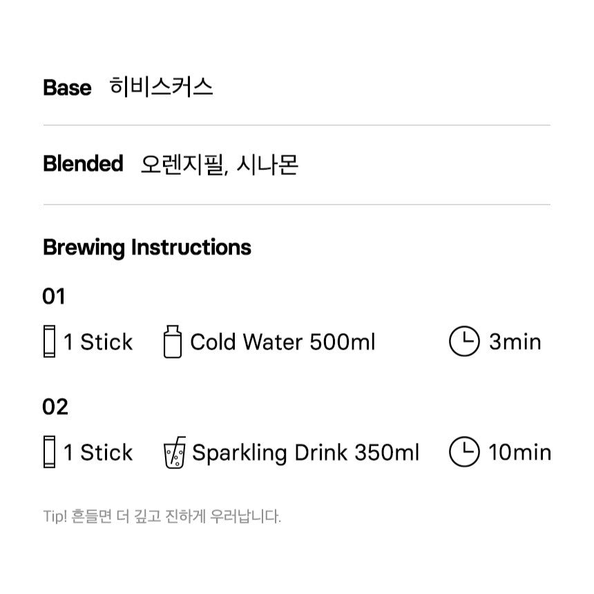Click the stick icon in step 01
This screenshot has height=594, width=594.
click(x=49, y=342)
